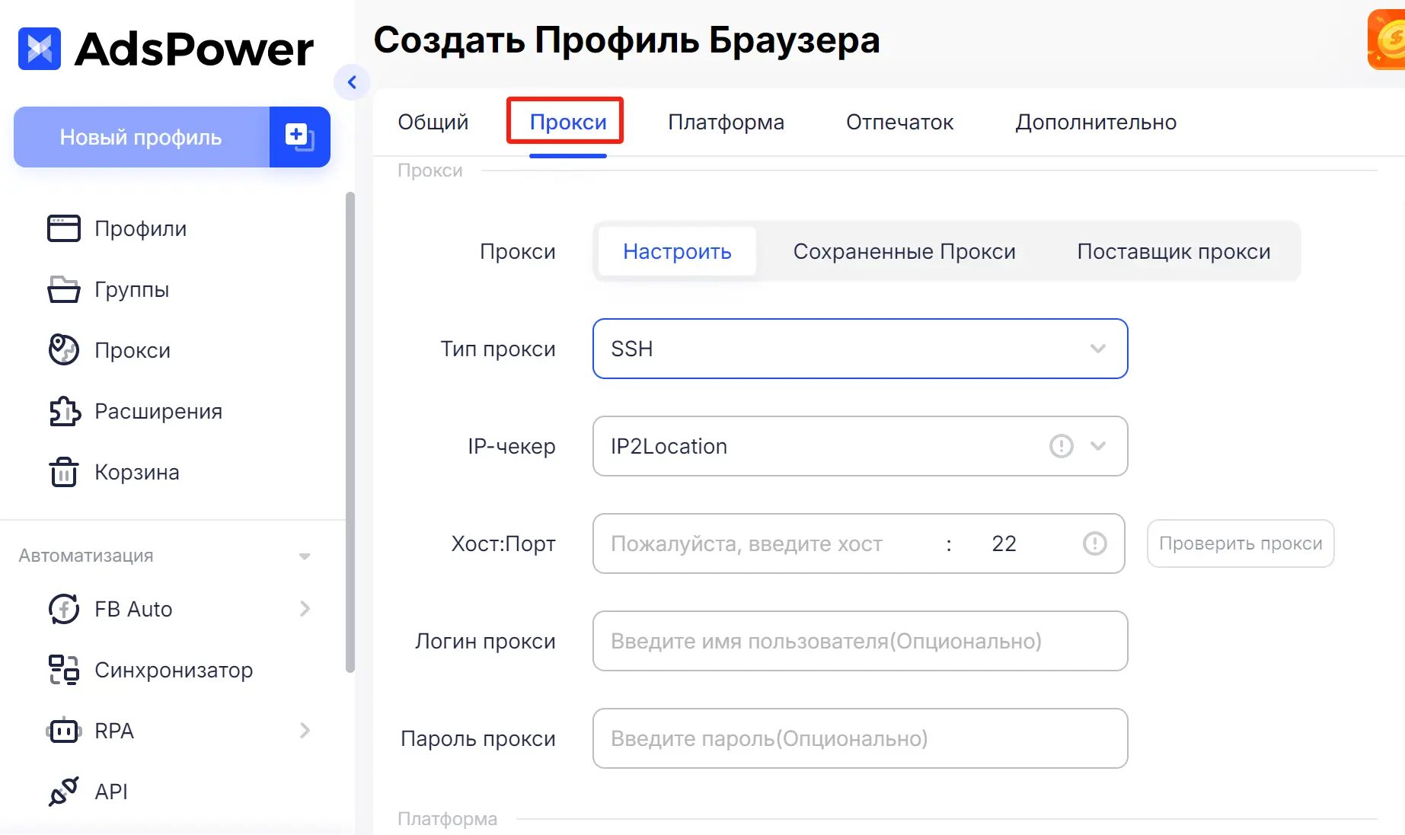Open the Профили sidebar icon
Image resolution: width=1405 pixels, height=835 pixels.
click(64, 228)
